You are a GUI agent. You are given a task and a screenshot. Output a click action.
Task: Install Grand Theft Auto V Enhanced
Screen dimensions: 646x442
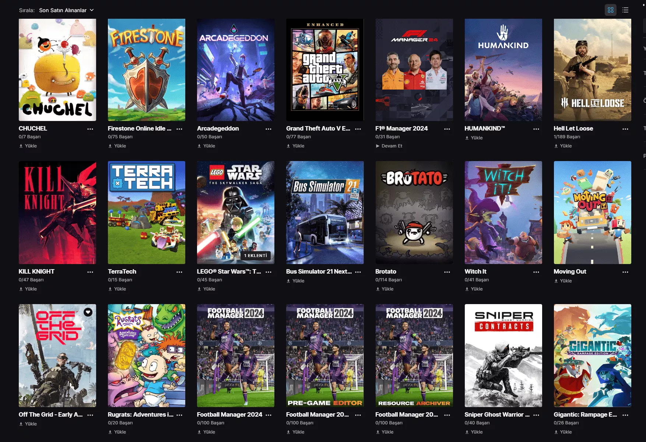pyautogui.click(x=295, y=146)
